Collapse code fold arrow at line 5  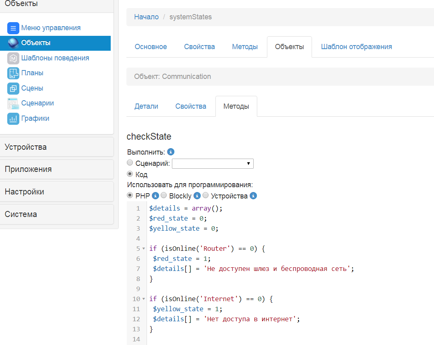coord(144,249)
